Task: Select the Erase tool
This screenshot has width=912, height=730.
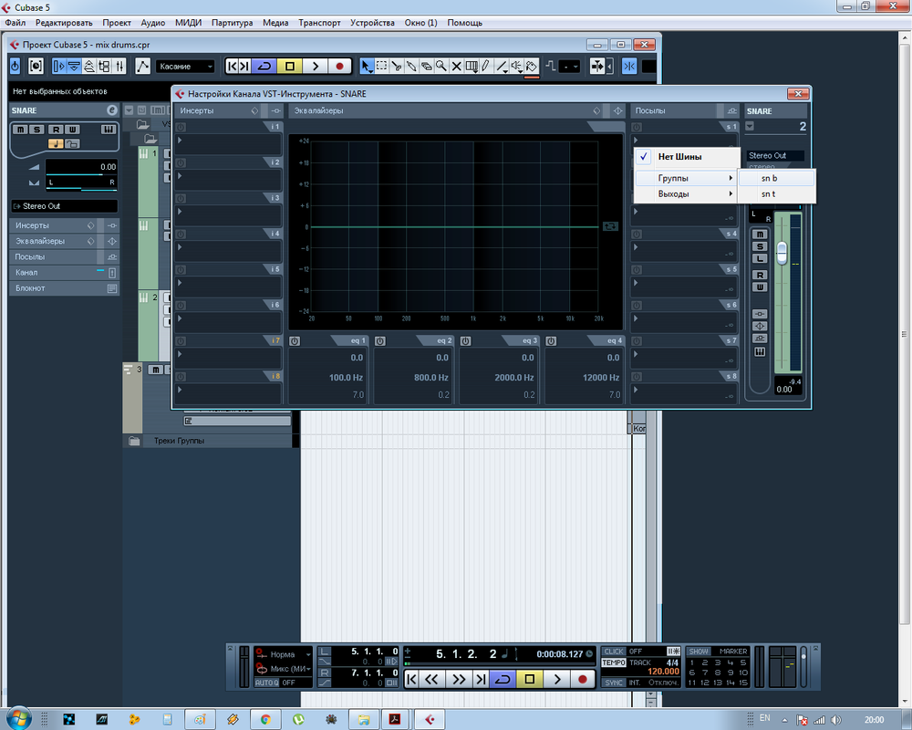Action: pos(426,67)
